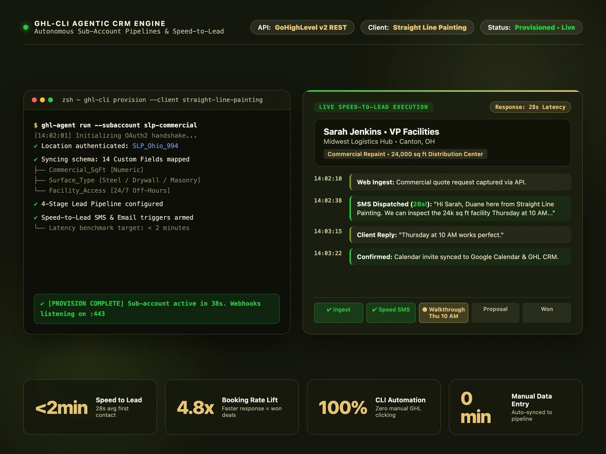Screen dimensions: 606x454
Task: Click the 14:03:22 timestamp
Action: point(328,253)
